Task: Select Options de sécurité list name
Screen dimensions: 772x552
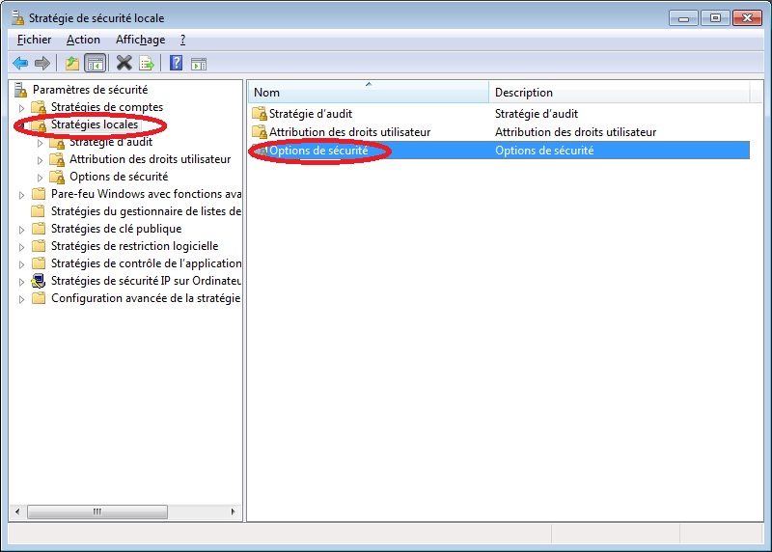Action: (318, 151)
